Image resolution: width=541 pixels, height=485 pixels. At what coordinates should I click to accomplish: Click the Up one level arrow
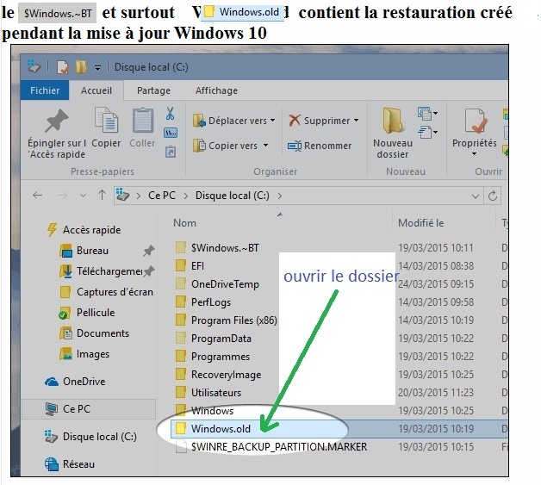pos(102,196)
